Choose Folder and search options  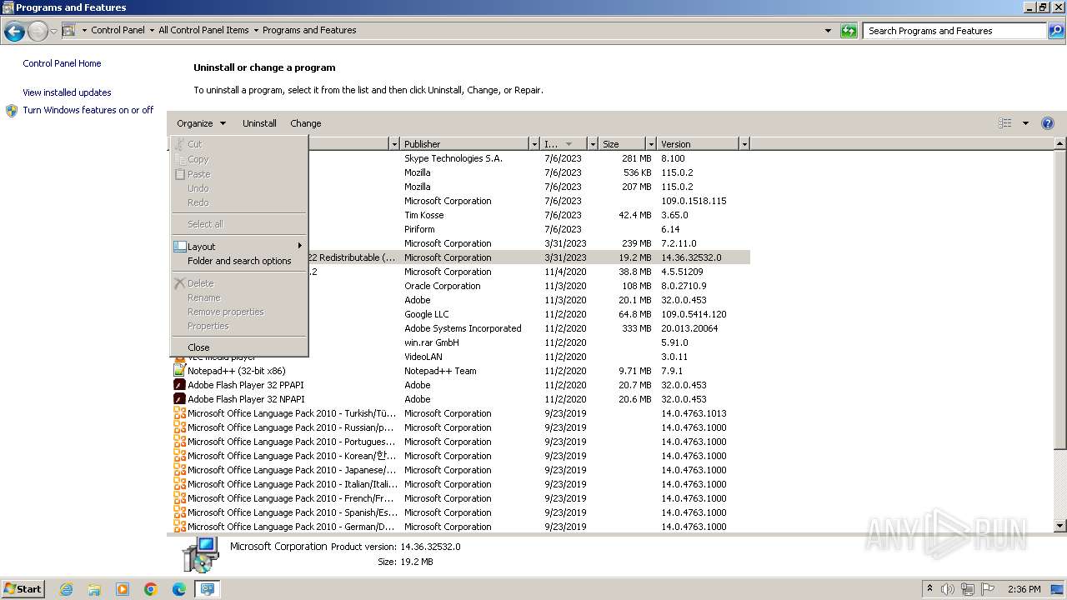click(239, 261)
